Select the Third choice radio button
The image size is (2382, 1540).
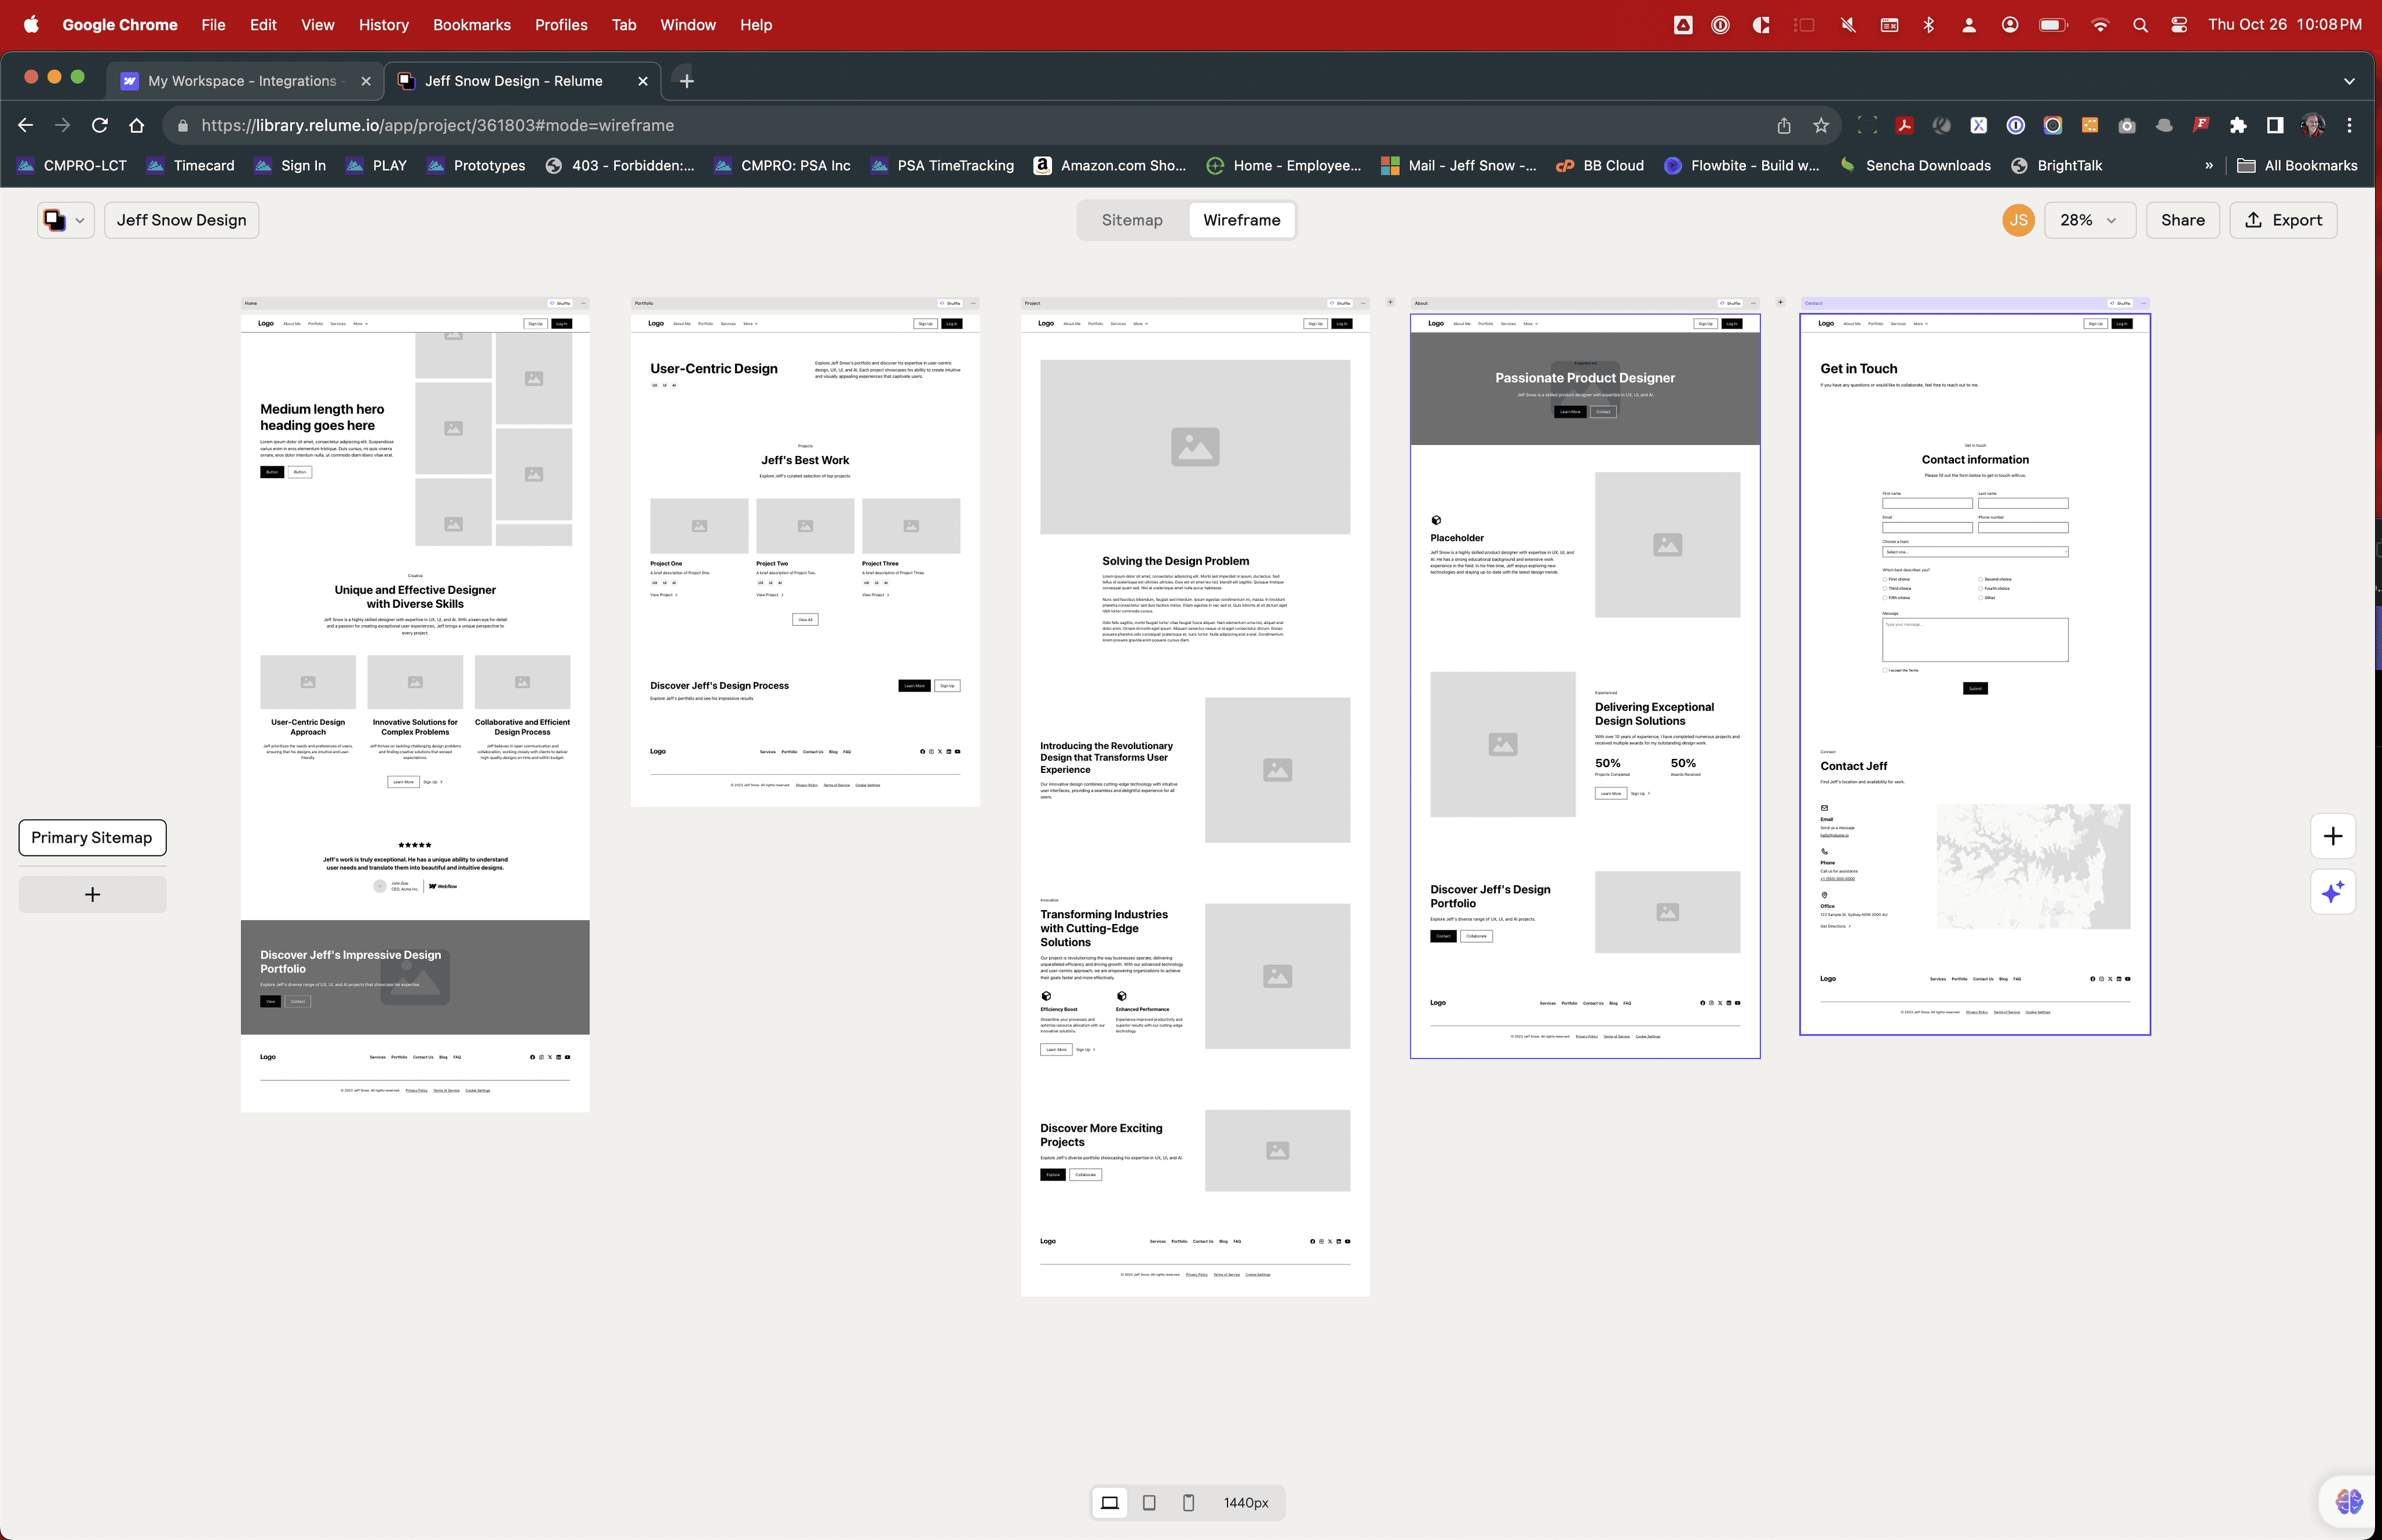(x=1885, y=588)
